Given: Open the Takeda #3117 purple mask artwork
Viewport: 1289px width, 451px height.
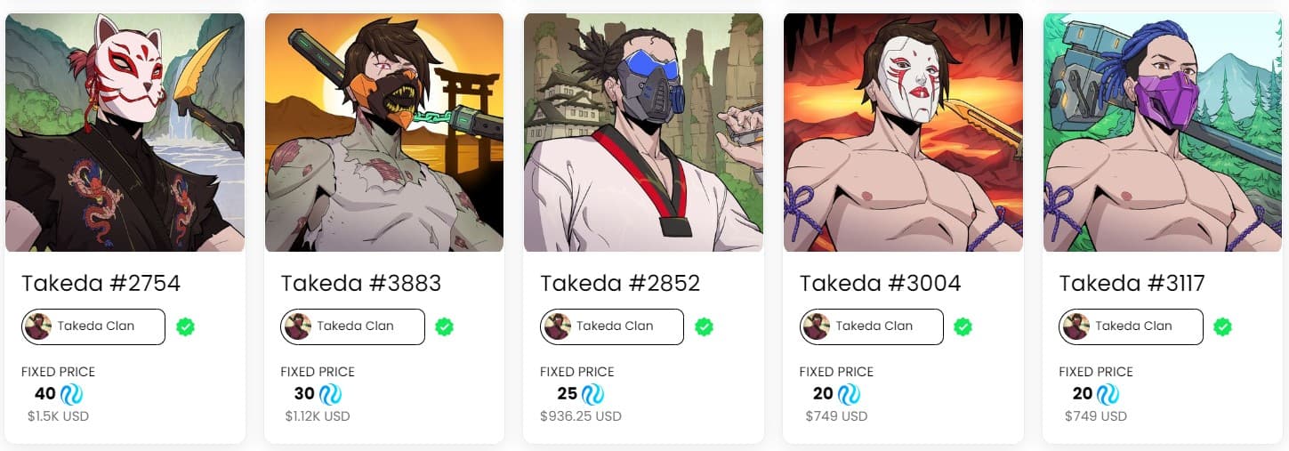Looking at the screenshot, I should coord(1163,132).
